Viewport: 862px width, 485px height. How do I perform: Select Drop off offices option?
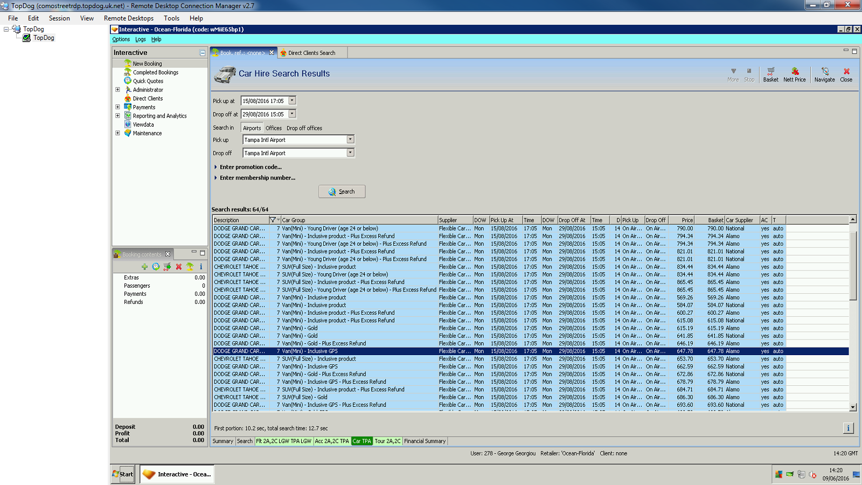coord(304,128)
